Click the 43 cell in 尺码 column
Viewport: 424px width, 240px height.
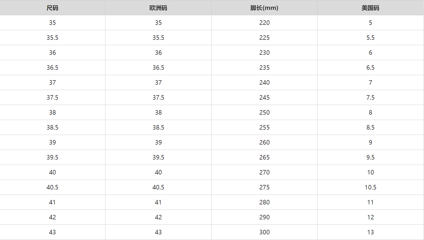click(52, 232)
